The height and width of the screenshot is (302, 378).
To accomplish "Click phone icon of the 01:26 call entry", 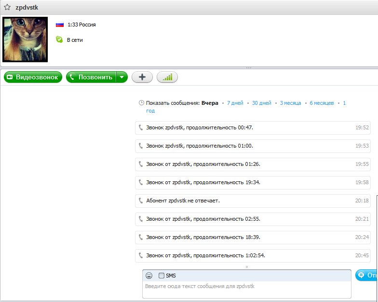I will [141, 164].
